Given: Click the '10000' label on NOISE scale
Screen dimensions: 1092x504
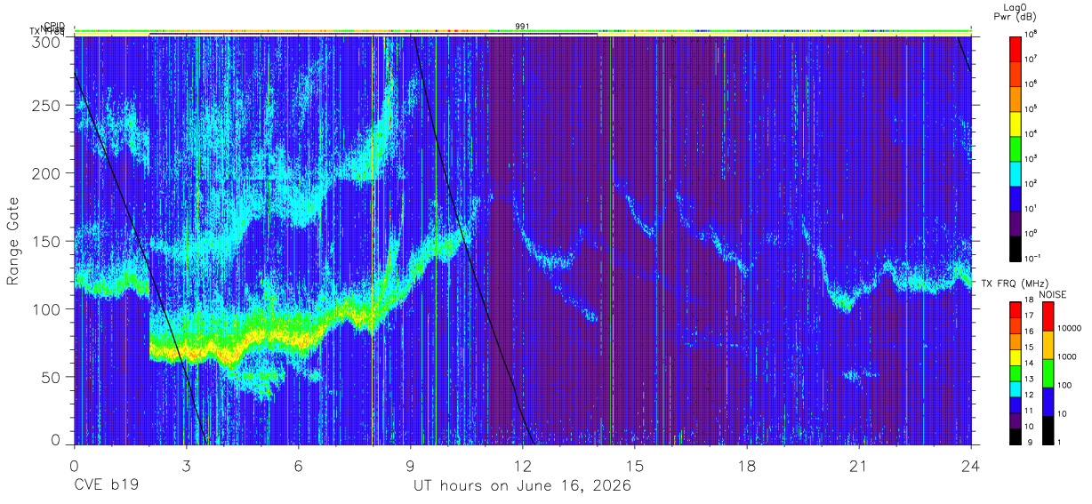Looking at the screenshot, I should pyautogui.click(x=1071, y=328).
